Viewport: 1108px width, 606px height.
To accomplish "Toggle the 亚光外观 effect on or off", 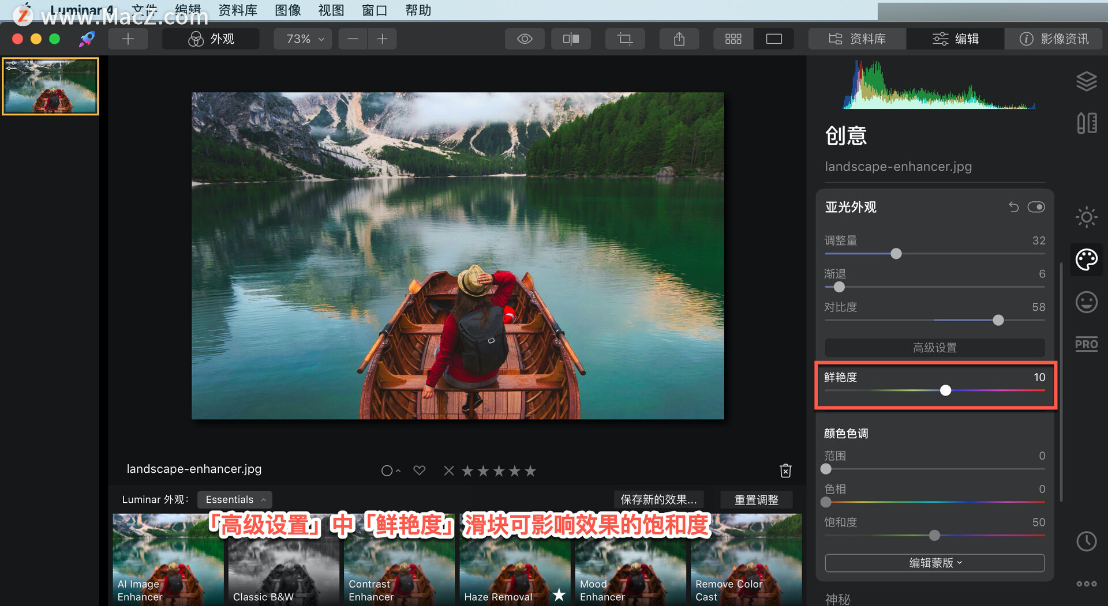I will (1036, 206).
